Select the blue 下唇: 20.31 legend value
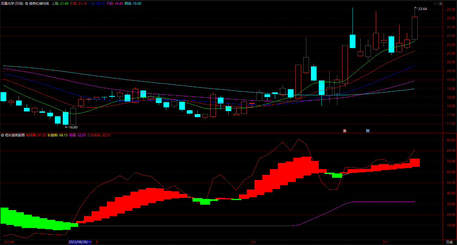 tap(96, 4)
